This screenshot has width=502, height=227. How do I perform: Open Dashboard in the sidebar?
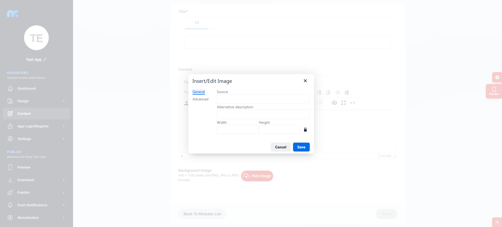tap(36, 88)
